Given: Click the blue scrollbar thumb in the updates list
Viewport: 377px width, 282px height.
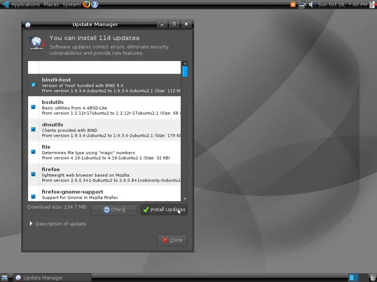Looking at the screenshot, I should coord(185,71).
